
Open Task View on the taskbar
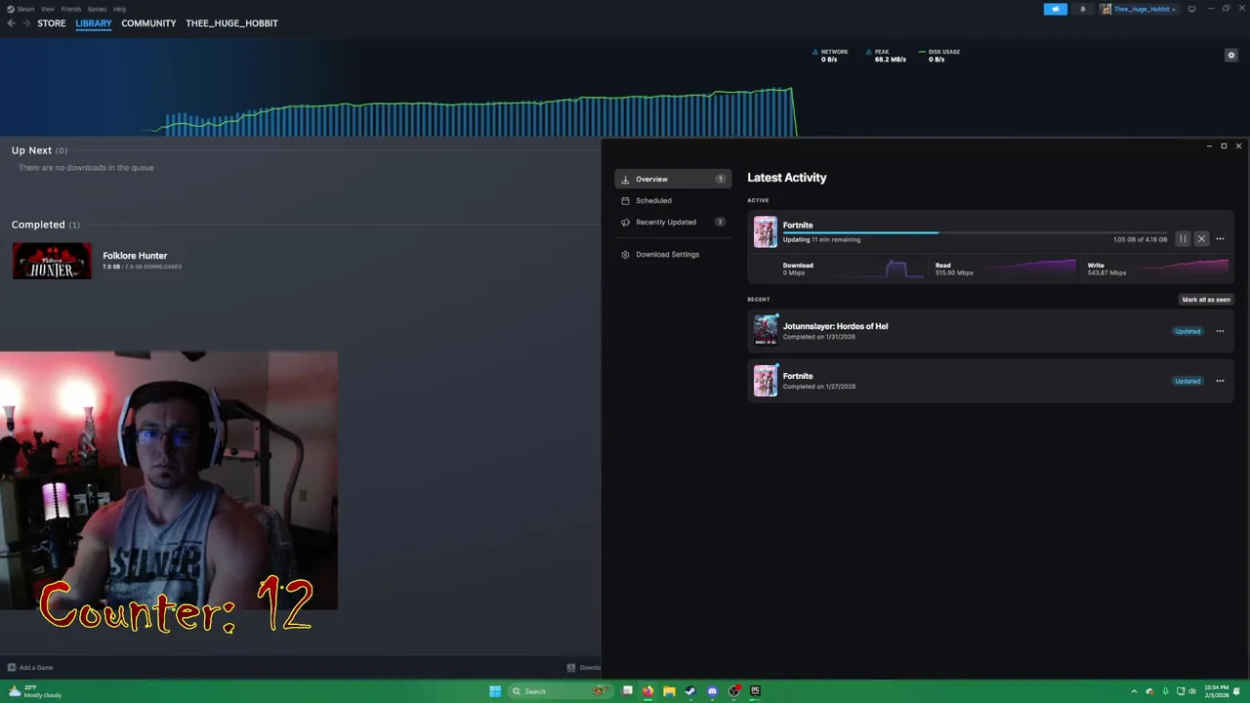(x=627, y=691)
